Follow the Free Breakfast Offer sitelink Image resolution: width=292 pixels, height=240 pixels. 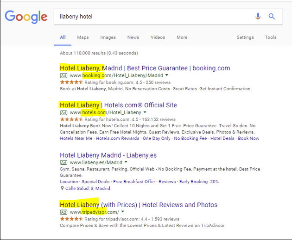pos(134,182)
